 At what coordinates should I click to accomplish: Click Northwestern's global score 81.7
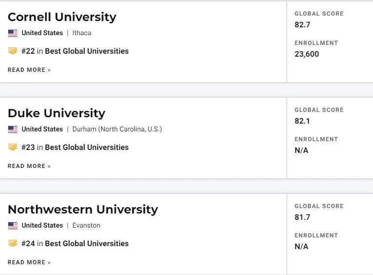click(302, 217)
